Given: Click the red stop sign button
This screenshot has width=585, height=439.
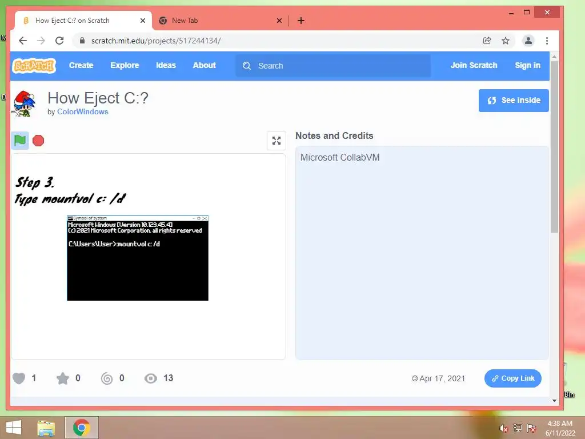Looking at the screenshot, I should 38,141.
